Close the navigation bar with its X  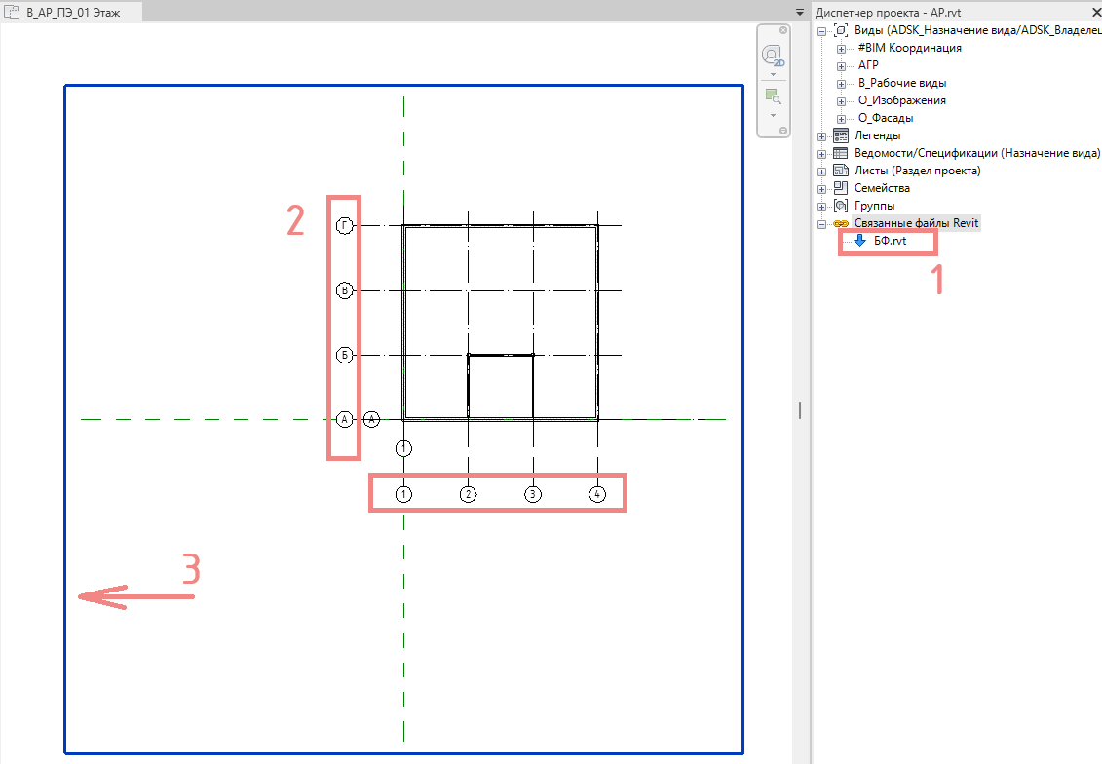[783, 30]
